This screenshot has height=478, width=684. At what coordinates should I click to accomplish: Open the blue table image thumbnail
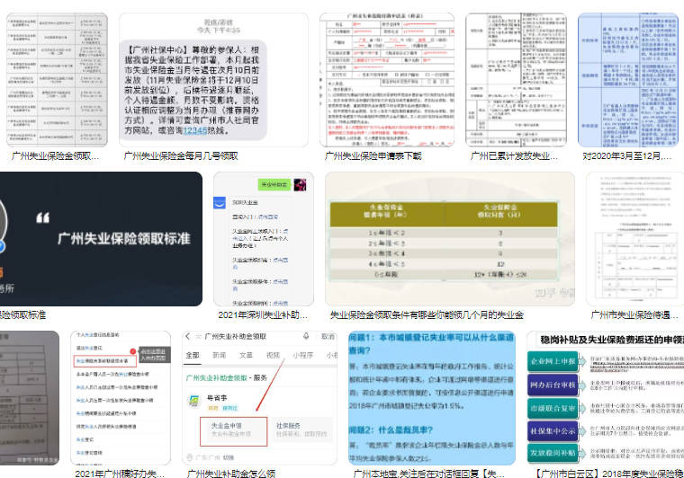[628, 80]
